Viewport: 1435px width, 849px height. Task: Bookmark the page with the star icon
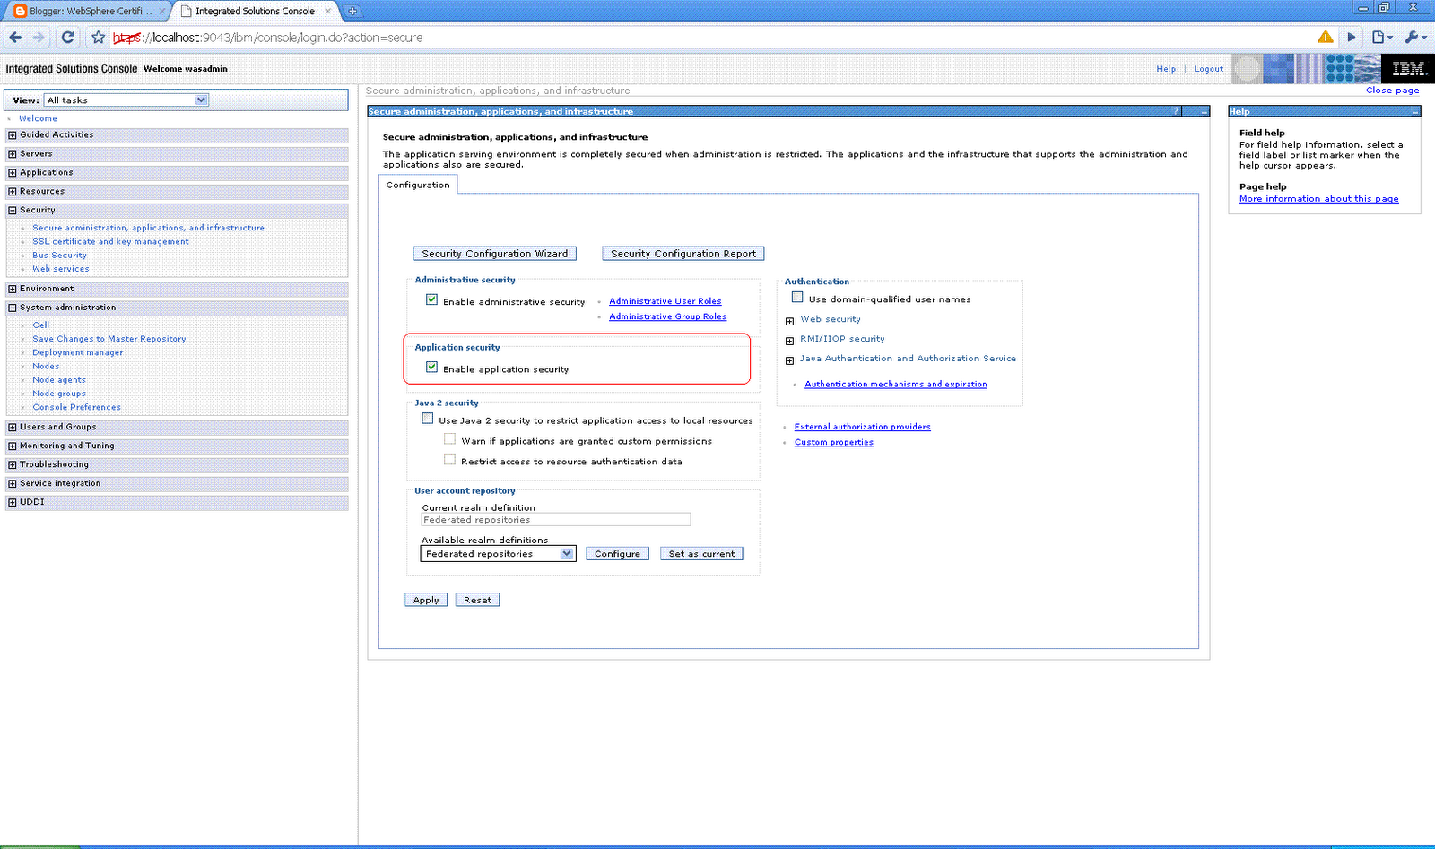tap(98, 38)
